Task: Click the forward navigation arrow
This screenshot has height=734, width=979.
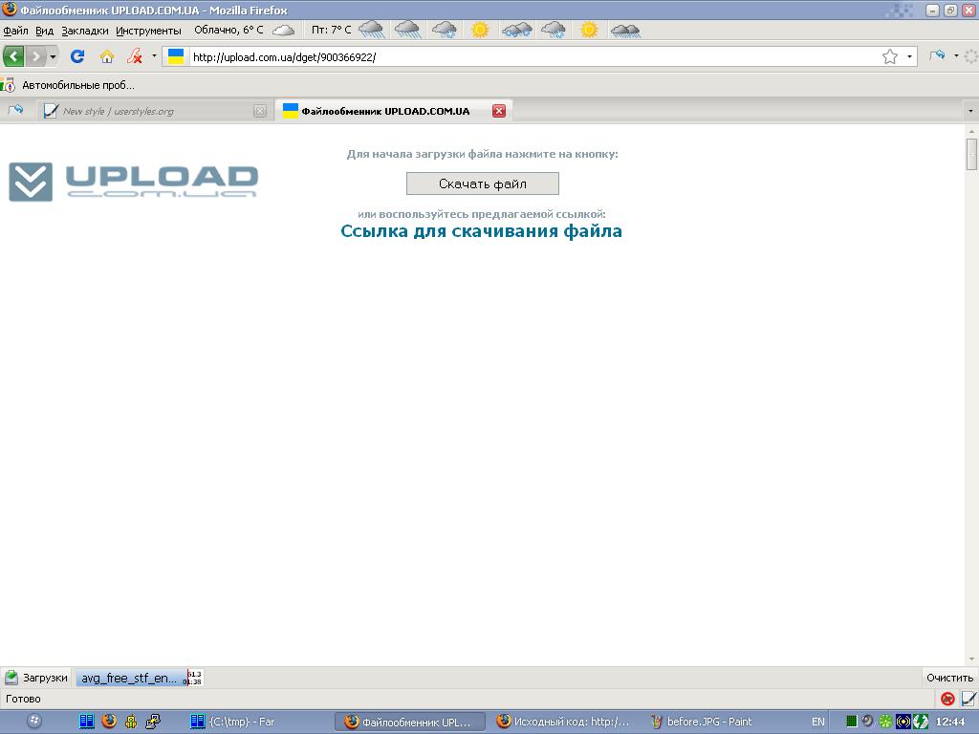Action: tap(35, 56)
